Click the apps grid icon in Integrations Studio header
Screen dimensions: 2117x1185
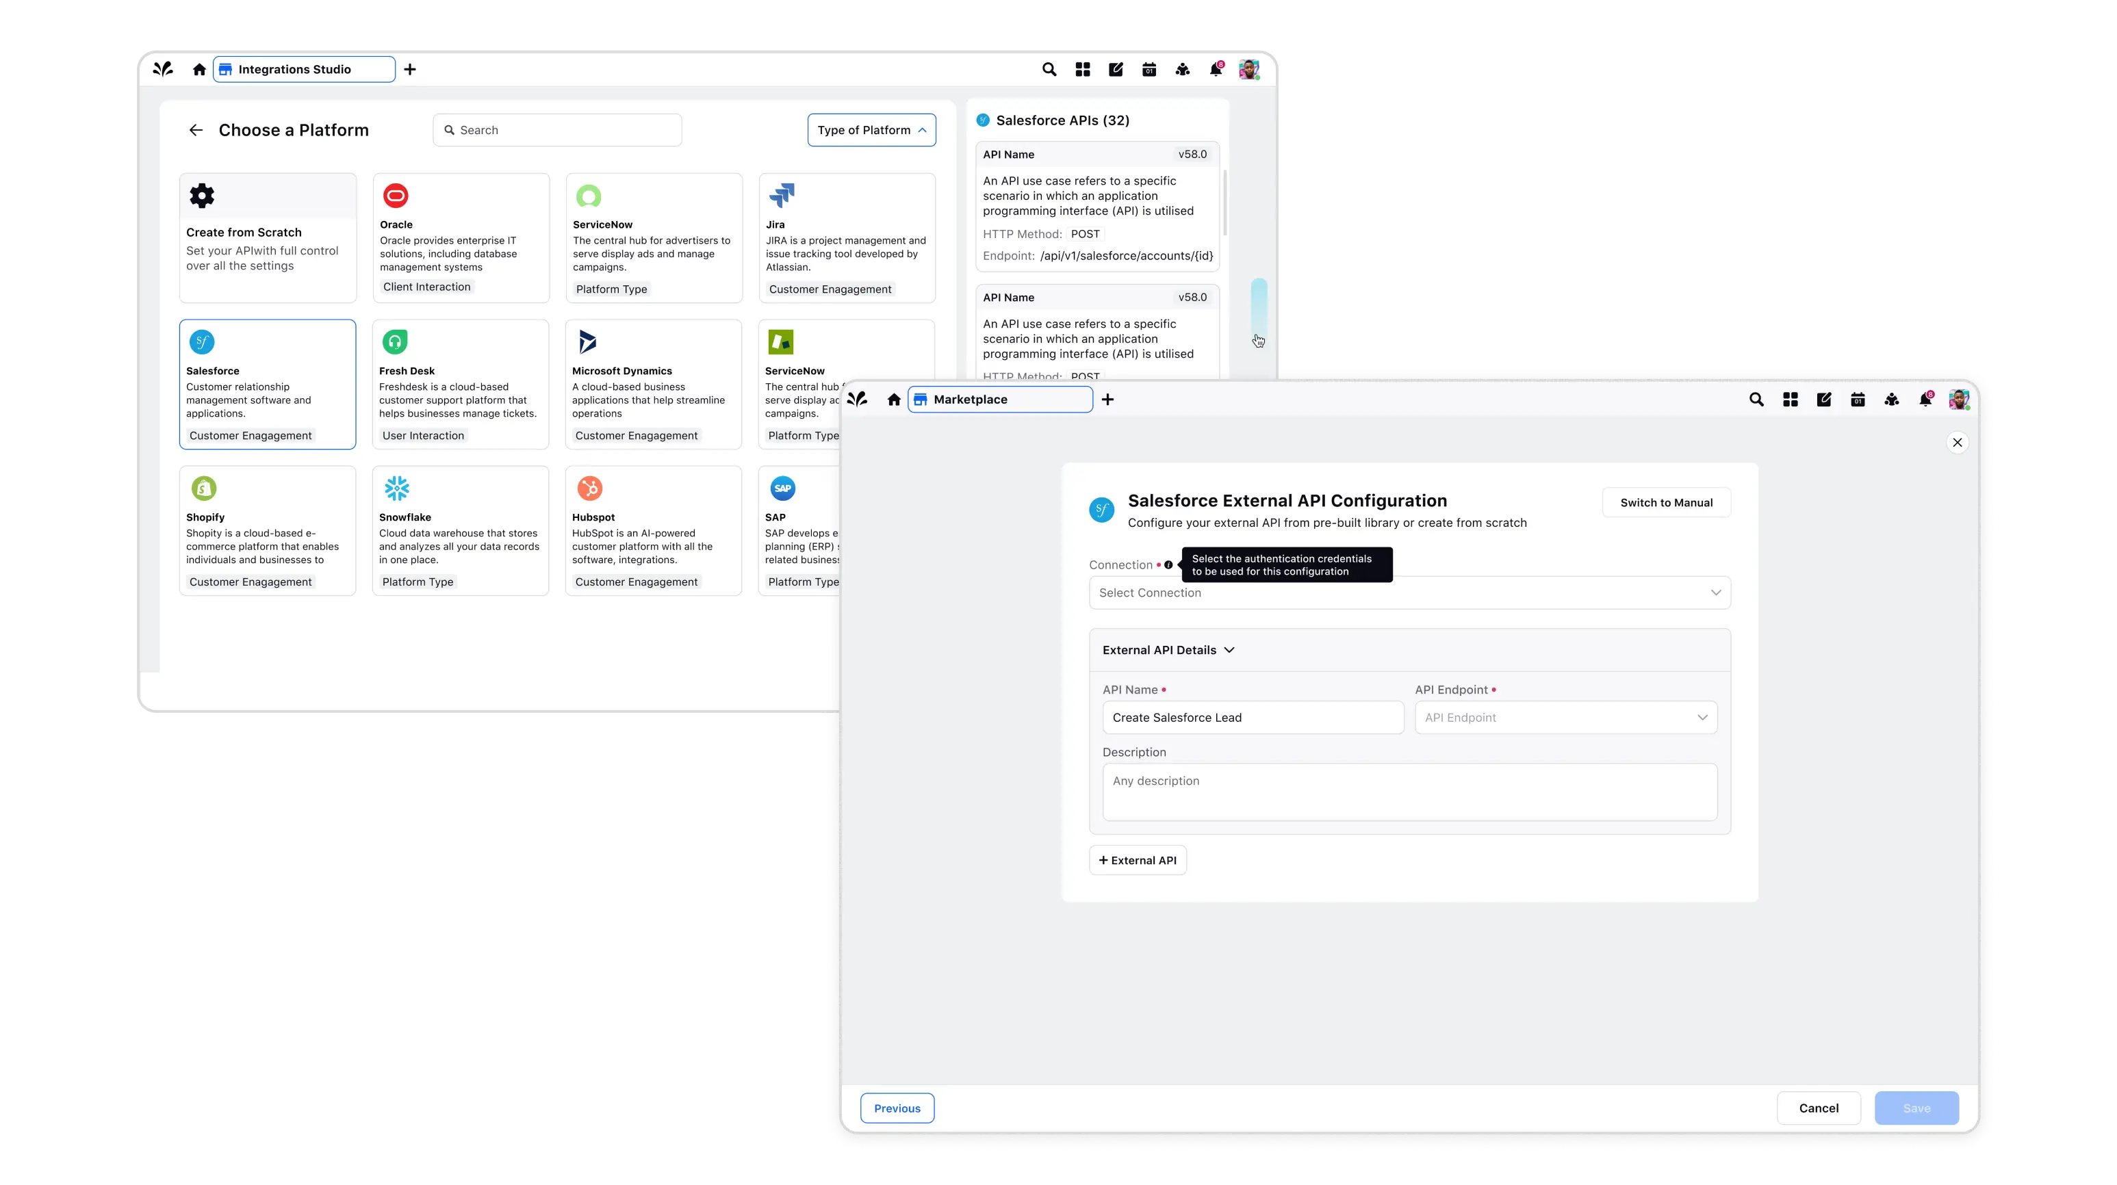click(x=1082, y=70)
